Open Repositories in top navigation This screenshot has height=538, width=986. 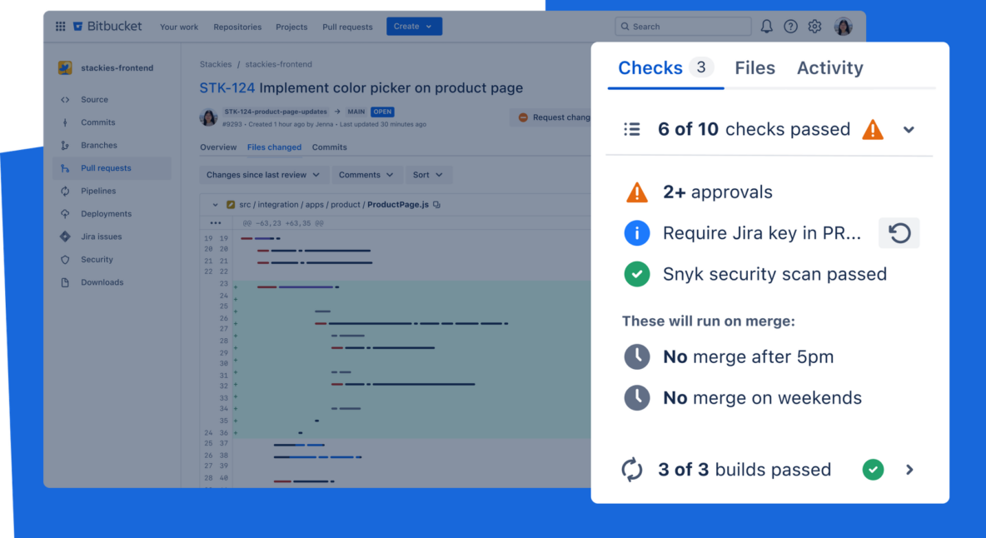(x=237, y=27)
